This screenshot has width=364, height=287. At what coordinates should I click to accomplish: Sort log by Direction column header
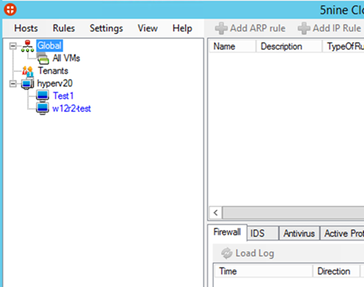click(x=336, y=271)
